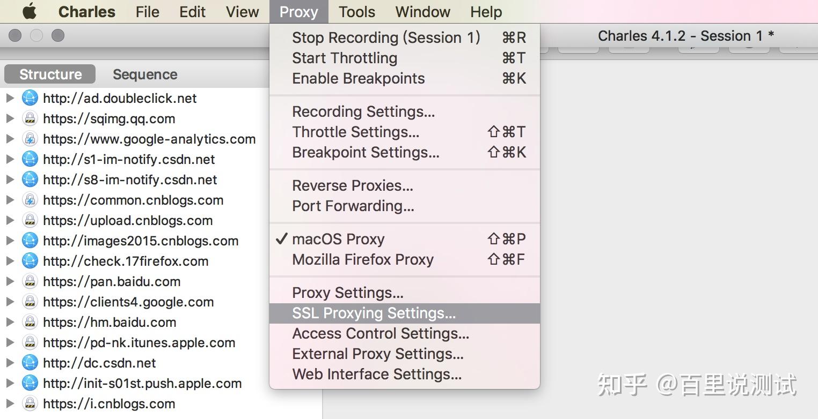Open the Charles application menu

[86, 12]
